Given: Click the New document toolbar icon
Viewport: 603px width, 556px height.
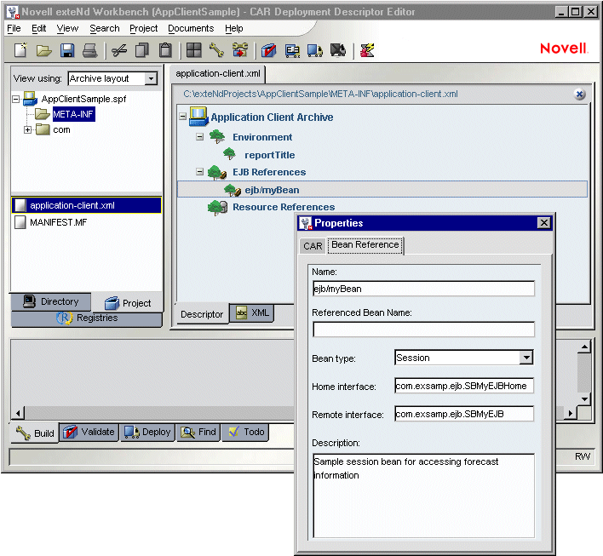Looking at the screenshot, I should coord(20,50).
